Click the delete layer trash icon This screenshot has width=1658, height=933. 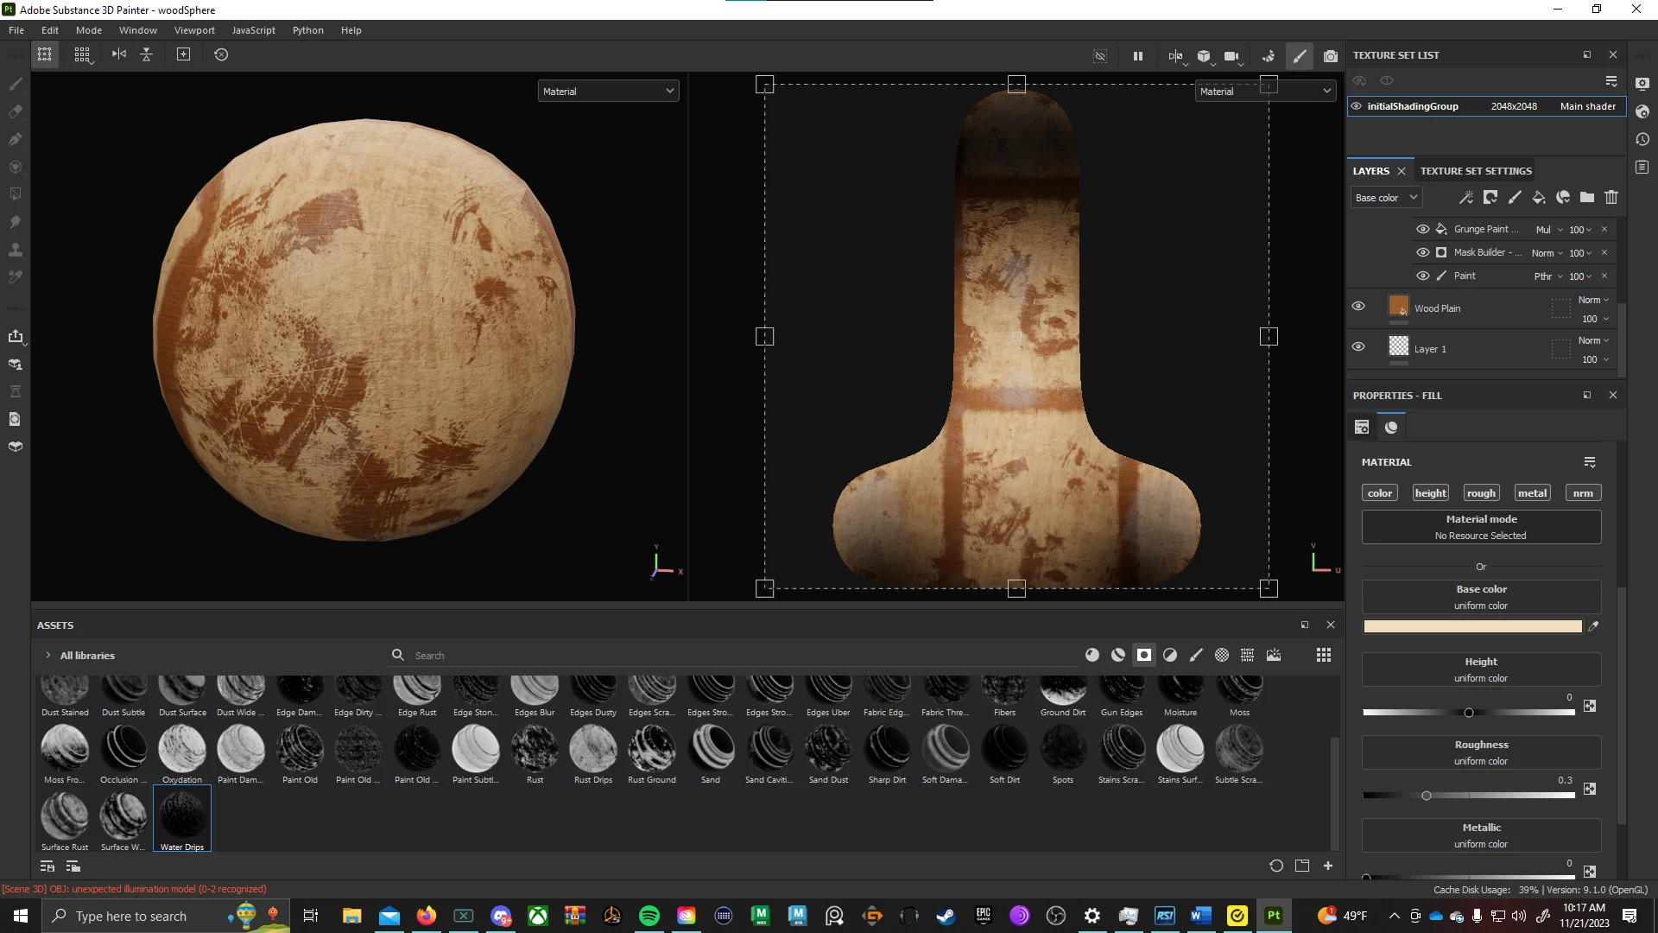tap(1611, 198)
